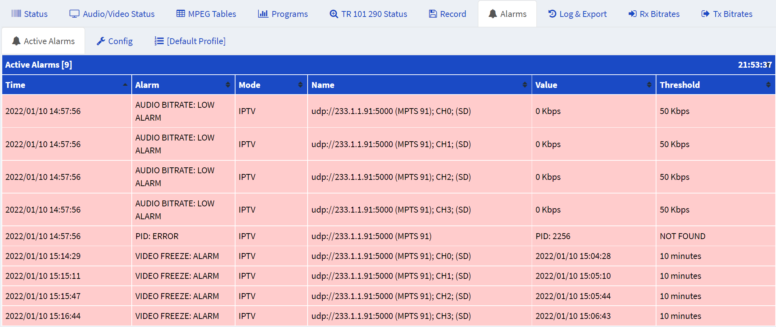The image size is (776, 327).
Task: Select the PID: ERROR alarm cell
Action: [183, 236]
